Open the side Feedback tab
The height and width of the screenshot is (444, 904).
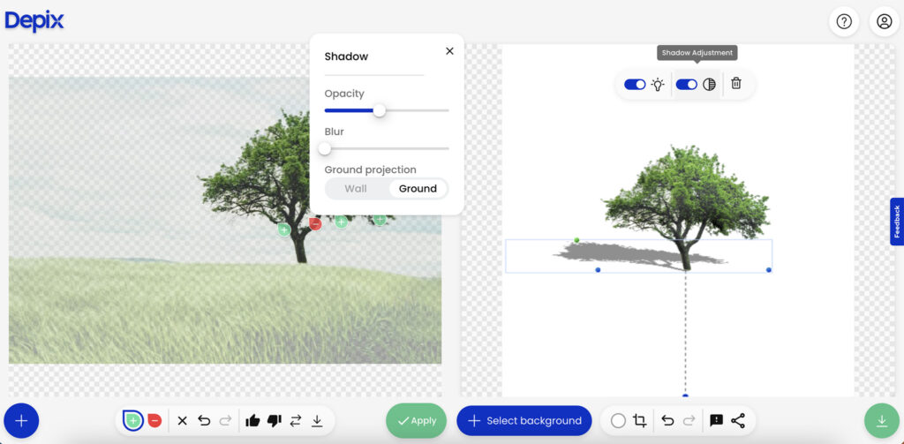(897, 222)
